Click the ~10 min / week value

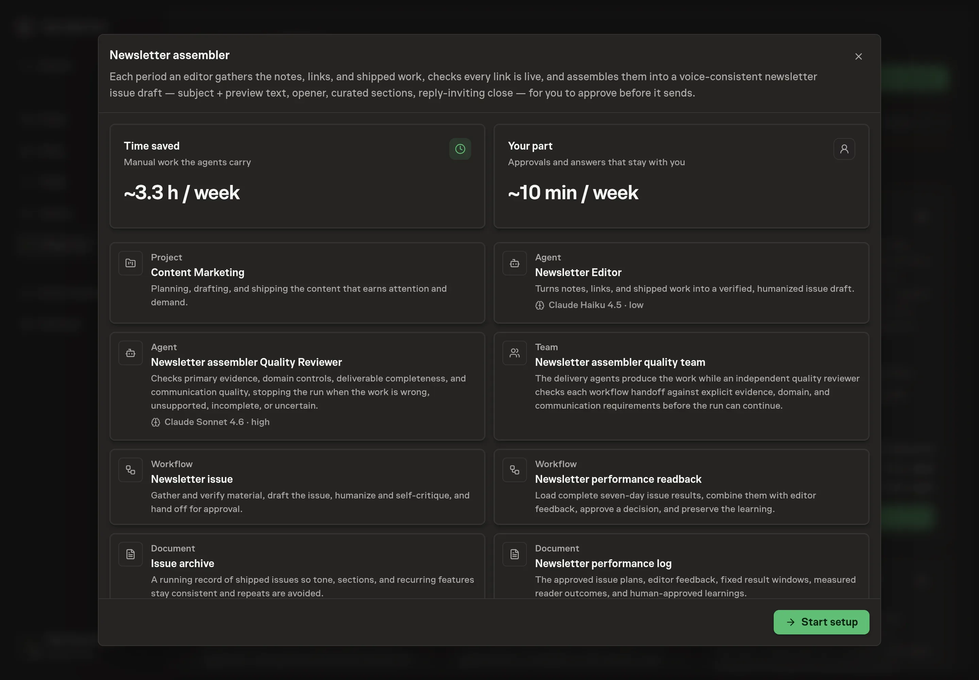point(573,192)
